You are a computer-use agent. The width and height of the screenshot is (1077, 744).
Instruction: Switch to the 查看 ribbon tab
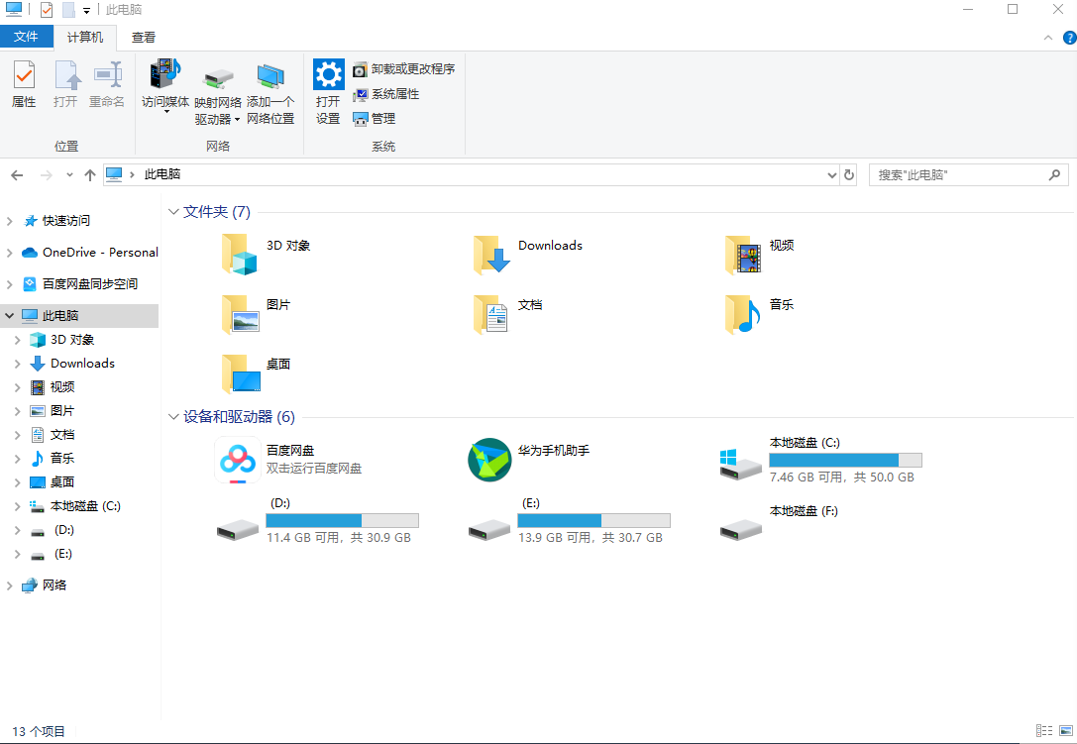coord(142,36)
